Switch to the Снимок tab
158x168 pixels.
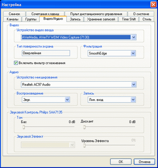pos(14,14)
